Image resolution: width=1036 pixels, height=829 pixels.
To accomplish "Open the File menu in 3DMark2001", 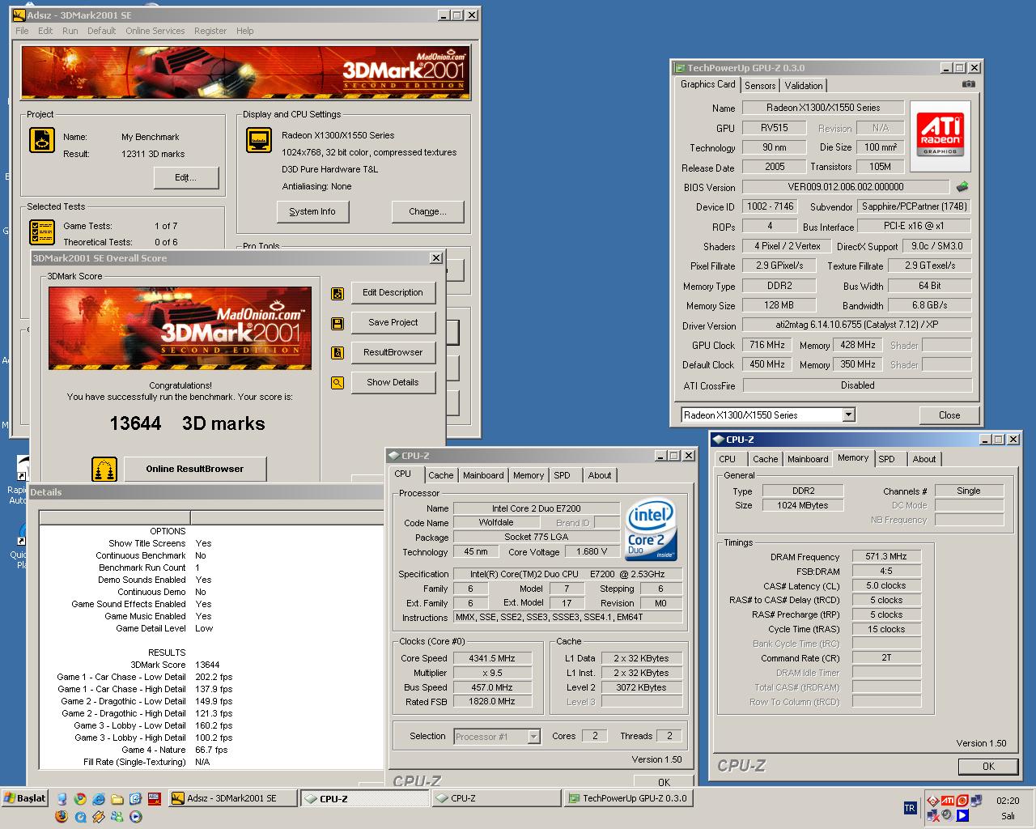I will coord(22,31).
